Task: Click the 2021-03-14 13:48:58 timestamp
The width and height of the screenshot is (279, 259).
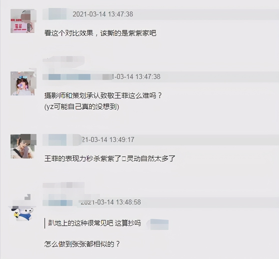Action: 111,202
